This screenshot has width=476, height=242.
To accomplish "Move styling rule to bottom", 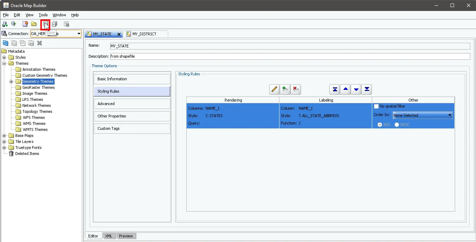I will [x=367, y=90].
